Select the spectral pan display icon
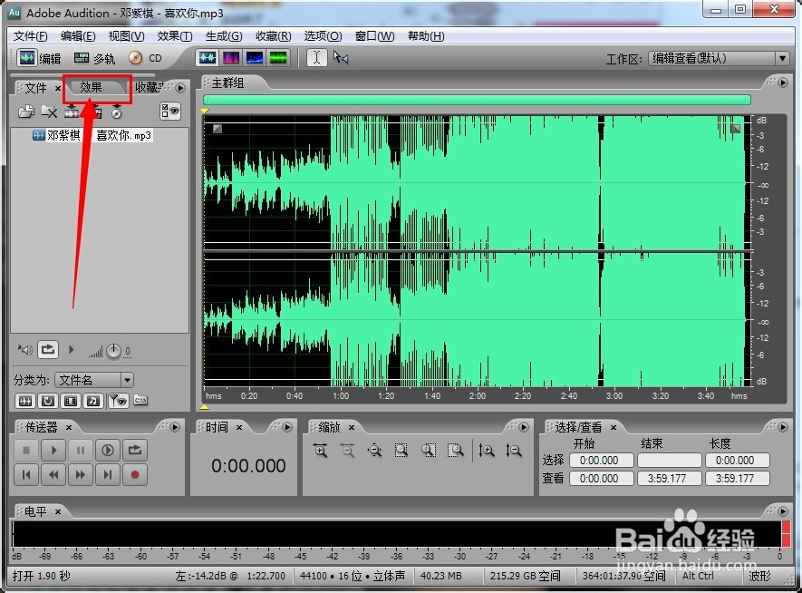 pos(255,58)
